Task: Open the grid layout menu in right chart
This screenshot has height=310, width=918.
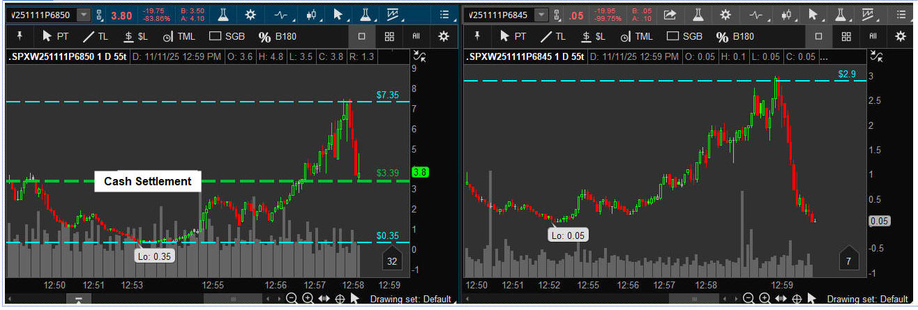Action: [x=846, y=37]
